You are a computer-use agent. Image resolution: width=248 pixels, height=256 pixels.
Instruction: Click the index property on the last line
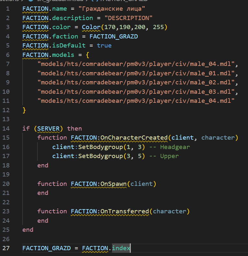pos(121,248)
